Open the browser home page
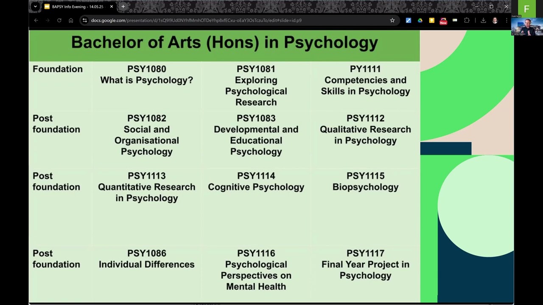 click(71, 20)
